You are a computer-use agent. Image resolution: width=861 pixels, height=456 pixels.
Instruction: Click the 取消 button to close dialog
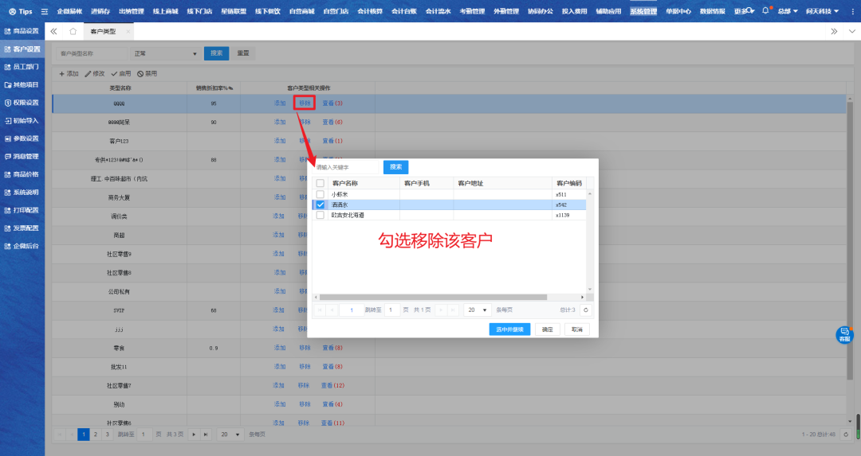(576, 329)
